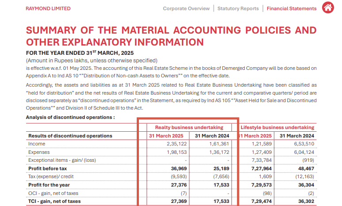342x206 pixels.
Task: Select the Financial Statements tab
Action: (x=292, y=8)
